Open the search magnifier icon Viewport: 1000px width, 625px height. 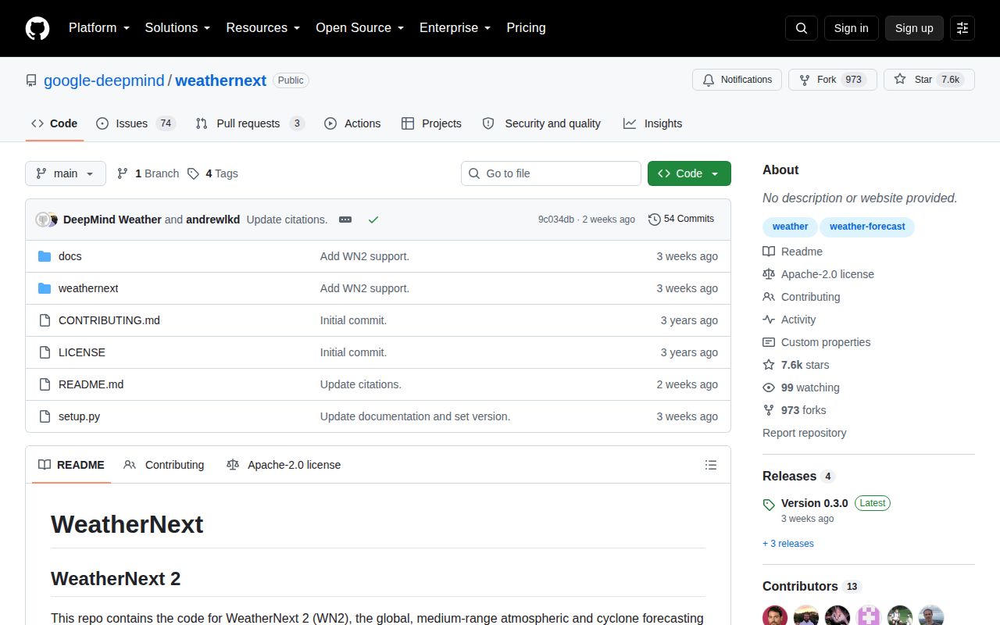point(802,28)
